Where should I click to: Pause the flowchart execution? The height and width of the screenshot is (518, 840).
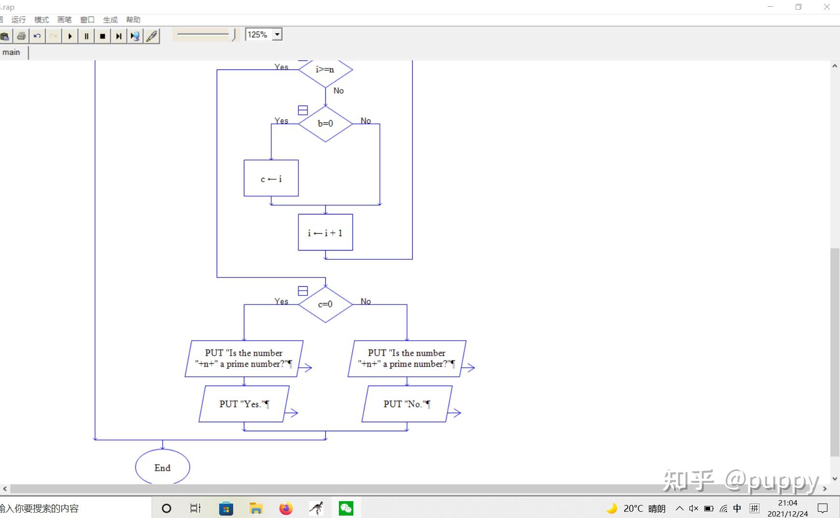pyautogui.click(x=86, y=36)
